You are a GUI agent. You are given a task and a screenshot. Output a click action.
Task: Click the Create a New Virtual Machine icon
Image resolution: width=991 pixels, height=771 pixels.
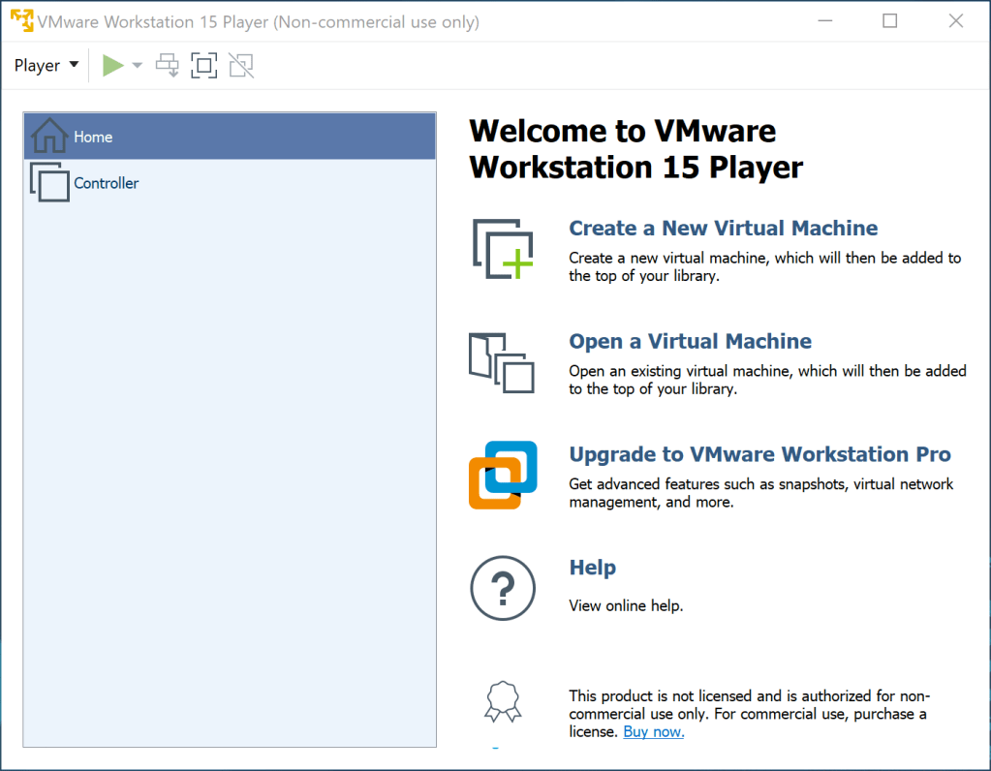[x=502, y=250]
